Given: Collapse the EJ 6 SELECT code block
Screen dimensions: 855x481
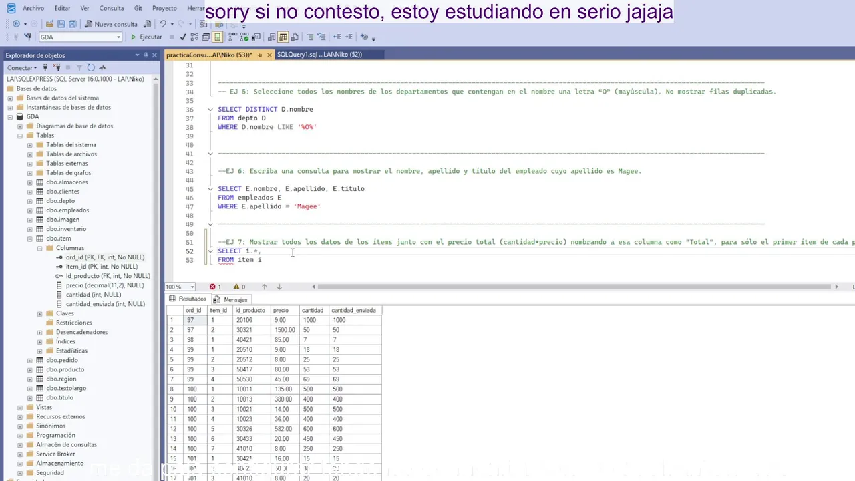Looking at the screenshot, I should click(210, 188).
